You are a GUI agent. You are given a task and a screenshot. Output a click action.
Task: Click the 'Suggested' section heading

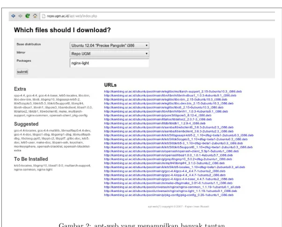point(26,124)
